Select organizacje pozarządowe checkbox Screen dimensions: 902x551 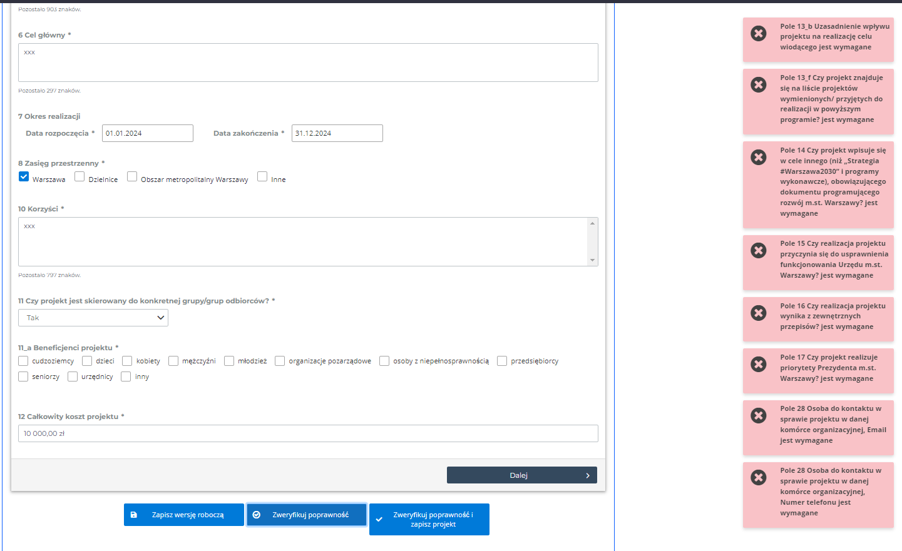coord(280,361)
